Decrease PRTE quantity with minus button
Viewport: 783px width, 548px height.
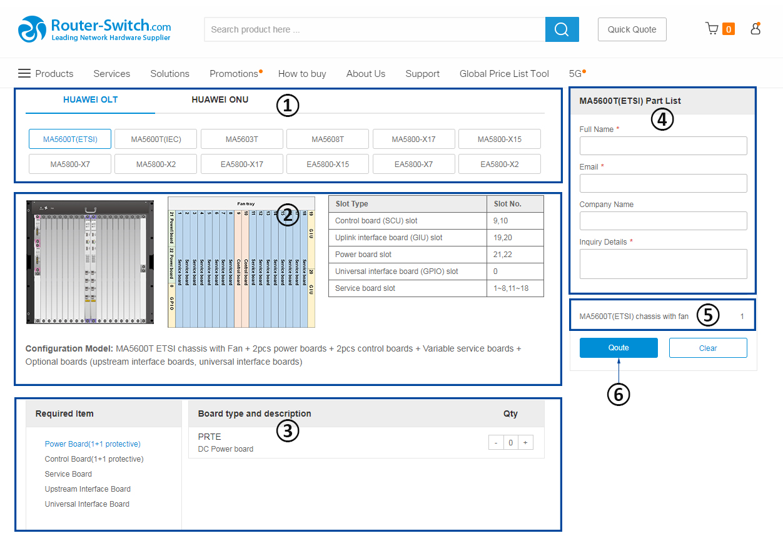click(x=496, y=443)
